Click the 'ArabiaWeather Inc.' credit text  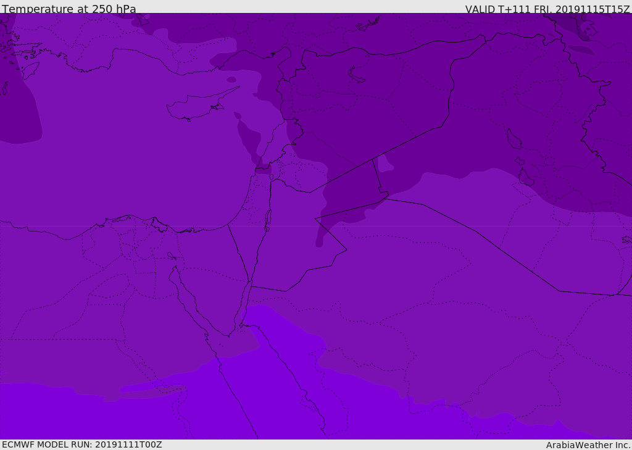click(588, 445)
